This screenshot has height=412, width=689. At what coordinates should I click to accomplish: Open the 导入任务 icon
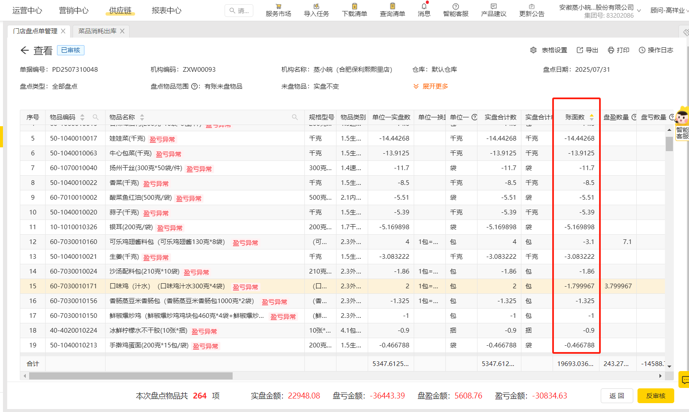pos(316,6)
